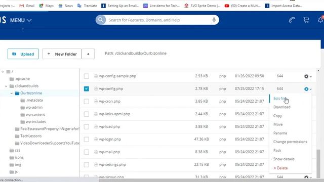The height and width of the screenshot is (182, 324).
Task: Open the New Folder arrow dropdown
Action: click(x=88, y=54)
